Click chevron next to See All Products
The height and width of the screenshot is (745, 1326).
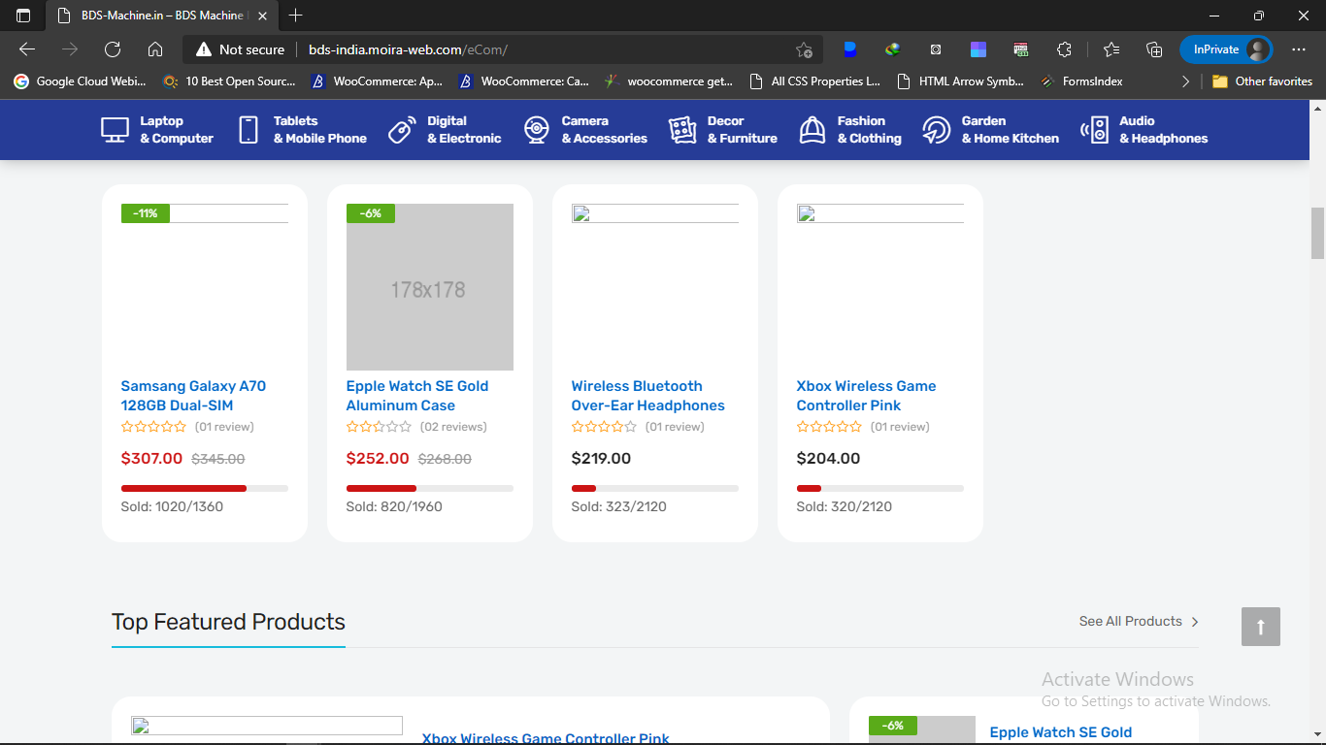coord(1195,622)
